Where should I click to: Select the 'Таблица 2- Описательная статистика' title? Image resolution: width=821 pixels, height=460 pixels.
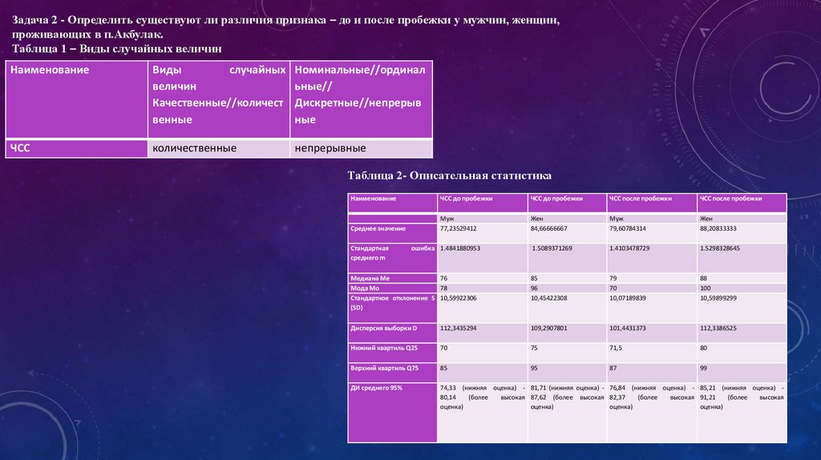click(x=450, y=175)
